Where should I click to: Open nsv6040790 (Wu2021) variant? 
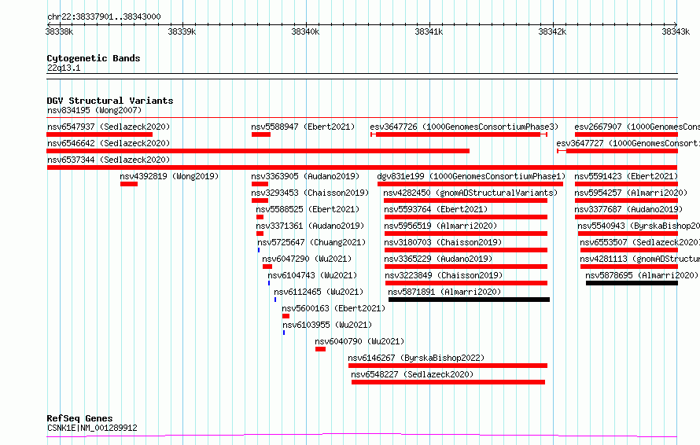click(359, 341)
